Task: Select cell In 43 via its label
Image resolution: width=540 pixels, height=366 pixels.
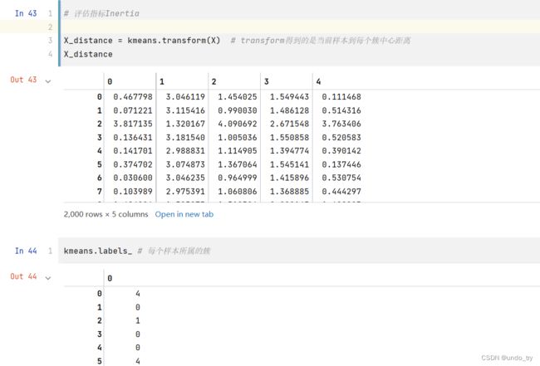Action: (x=27, y=14)
